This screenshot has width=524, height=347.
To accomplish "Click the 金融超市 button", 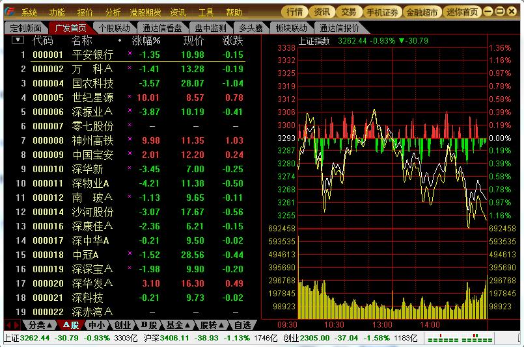I will 422,12.
